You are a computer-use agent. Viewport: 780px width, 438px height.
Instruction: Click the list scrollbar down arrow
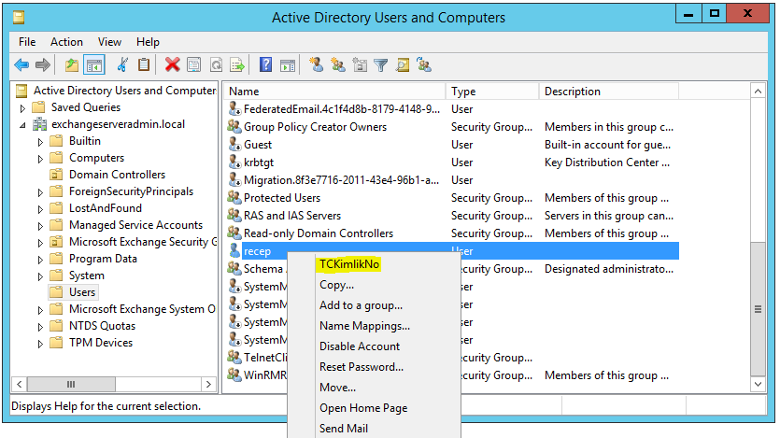[x=758, y=384]
